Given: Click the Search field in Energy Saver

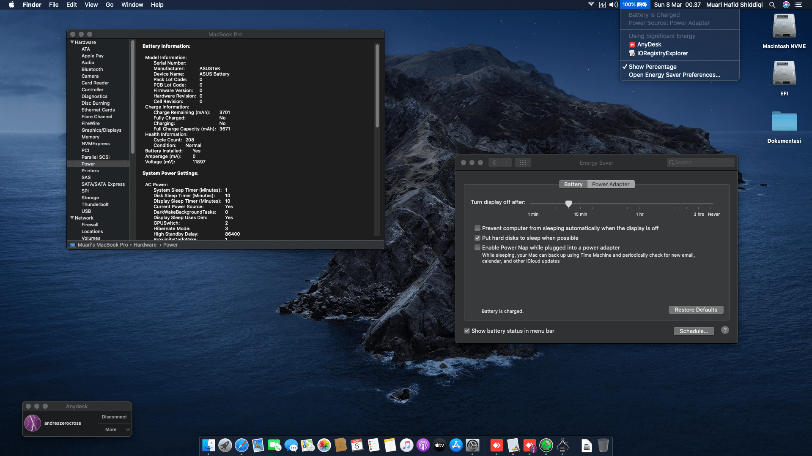Looking at the screenshot, I should [700, 162].
